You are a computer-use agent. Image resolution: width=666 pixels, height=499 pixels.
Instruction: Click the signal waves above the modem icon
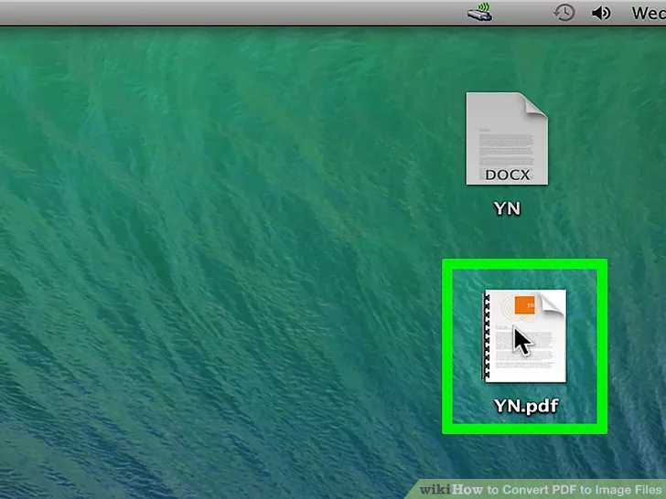(x=486, y=8)
